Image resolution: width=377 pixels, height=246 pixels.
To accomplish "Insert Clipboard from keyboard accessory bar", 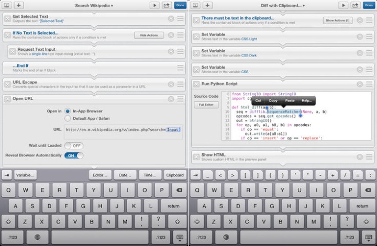I will [x=175, y=175].
